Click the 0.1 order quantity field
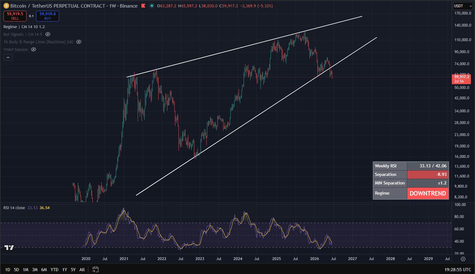475x274 pixels. coord(31,16)
